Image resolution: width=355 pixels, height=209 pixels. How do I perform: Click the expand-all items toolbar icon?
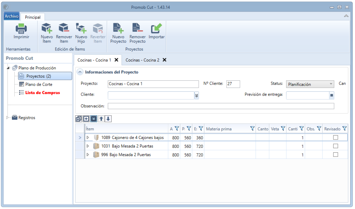pos(78,119)
